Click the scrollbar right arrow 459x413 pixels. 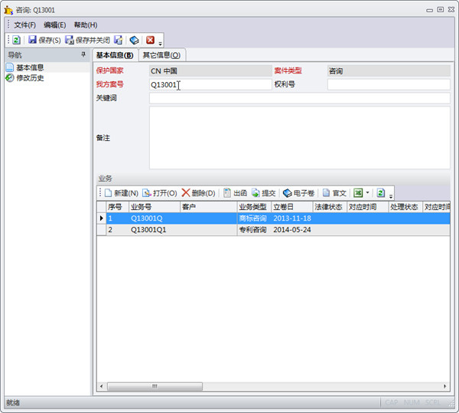pyautogui.click(x=445, y=386)
